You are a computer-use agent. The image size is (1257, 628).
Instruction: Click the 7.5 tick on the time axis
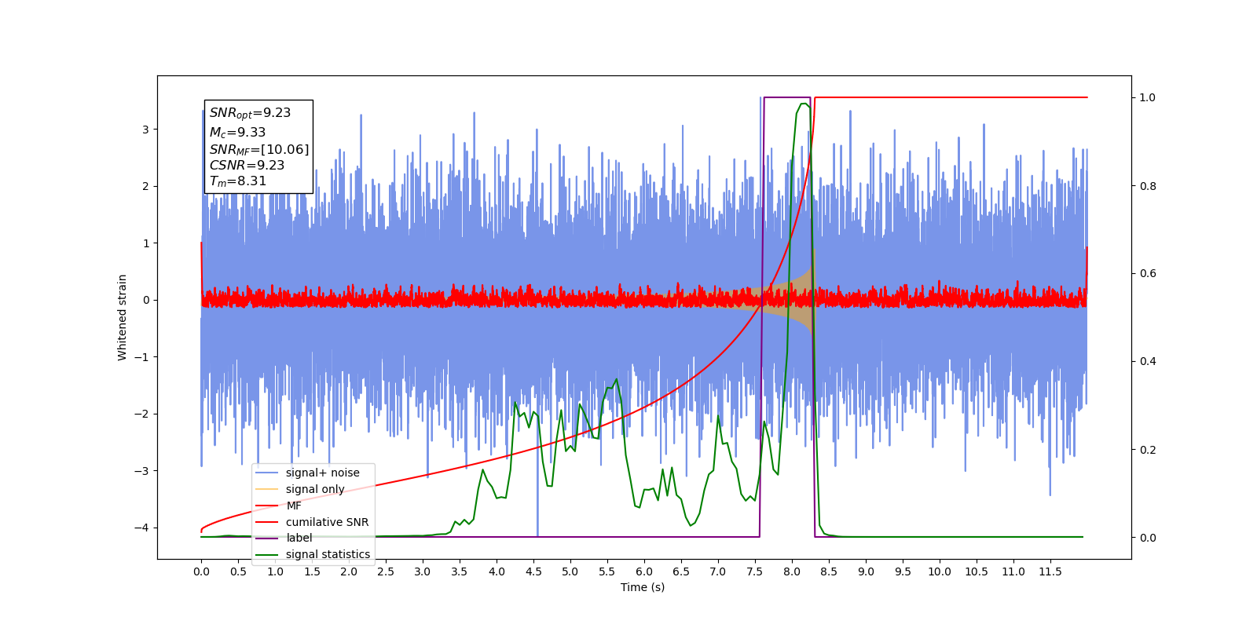tap(755, 571)
